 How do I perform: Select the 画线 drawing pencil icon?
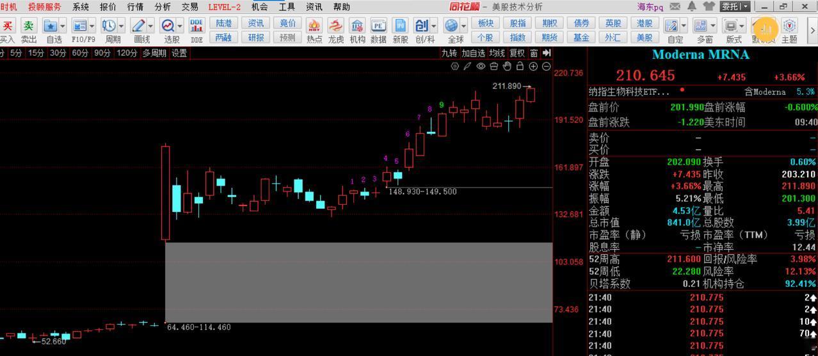click(x=138, y=26)
